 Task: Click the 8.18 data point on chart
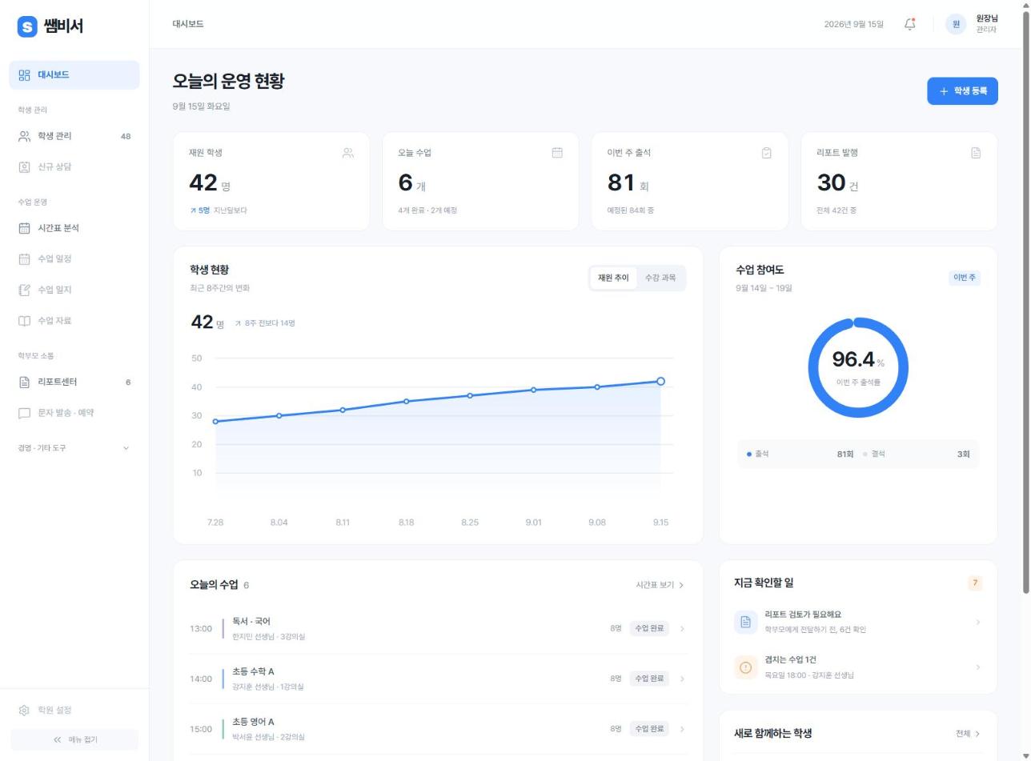[407, 402]
